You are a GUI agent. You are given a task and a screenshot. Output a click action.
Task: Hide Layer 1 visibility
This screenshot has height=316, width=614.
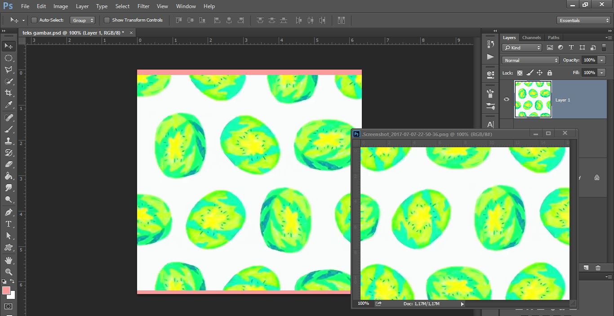[x=506, y=99]
